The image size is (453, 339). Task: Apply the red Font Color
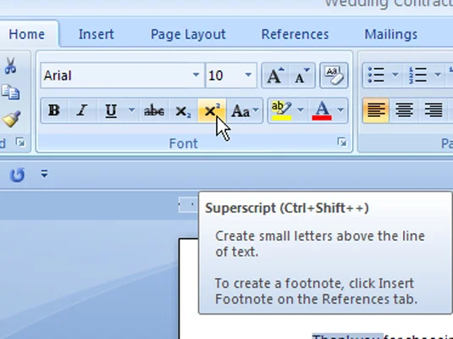(322, 111)
